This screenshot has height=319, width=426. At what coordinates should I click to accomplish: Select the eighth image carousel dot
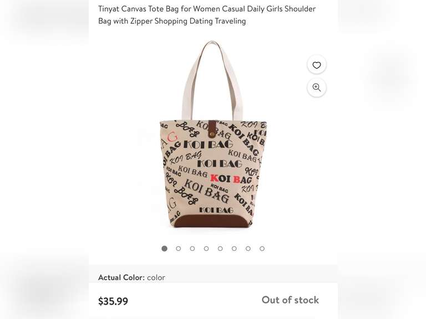[x=262, y=249]
